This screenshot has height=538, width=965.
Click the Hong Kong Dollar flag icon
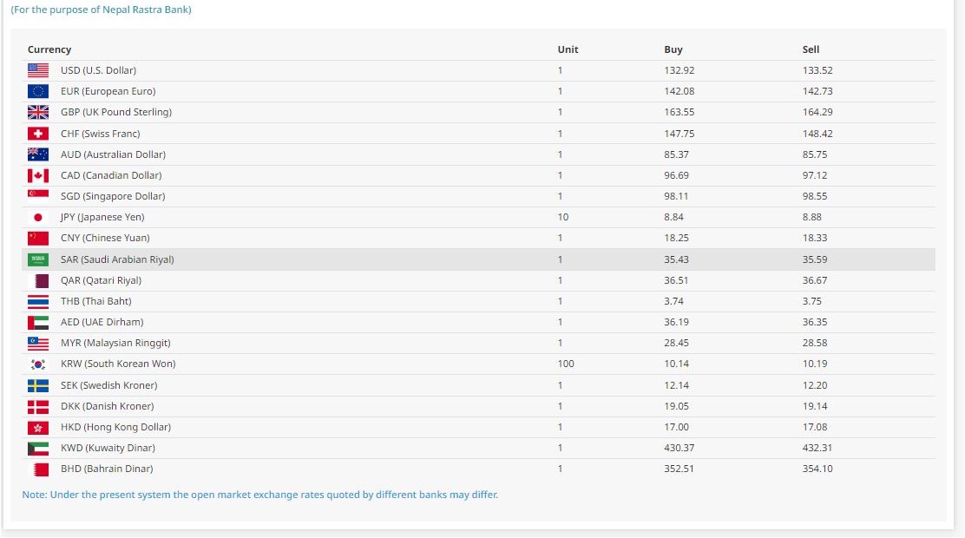pyautogui.click(x=38, y=428)
